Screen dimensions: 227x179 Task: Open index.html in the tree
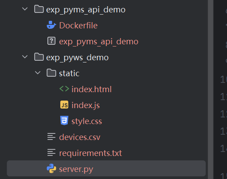tap(91, 89)
